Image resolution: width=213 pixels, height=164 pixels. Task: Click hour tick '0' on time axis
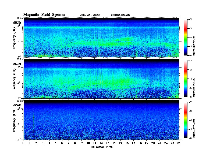coord(23,143)
